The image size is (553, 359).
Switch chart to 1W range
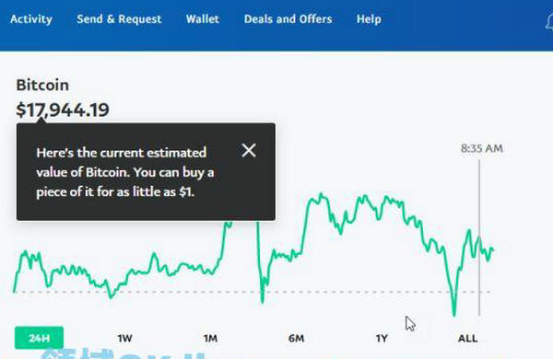124,338
